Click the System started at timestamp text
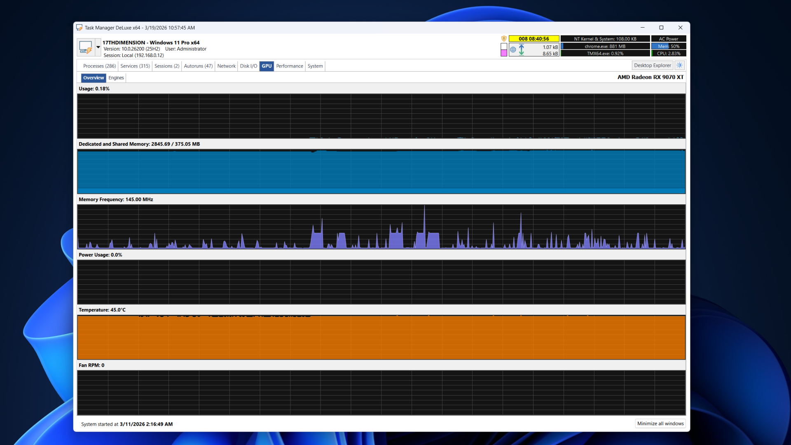This screenshot has height=445, width=791. (127, 424)
